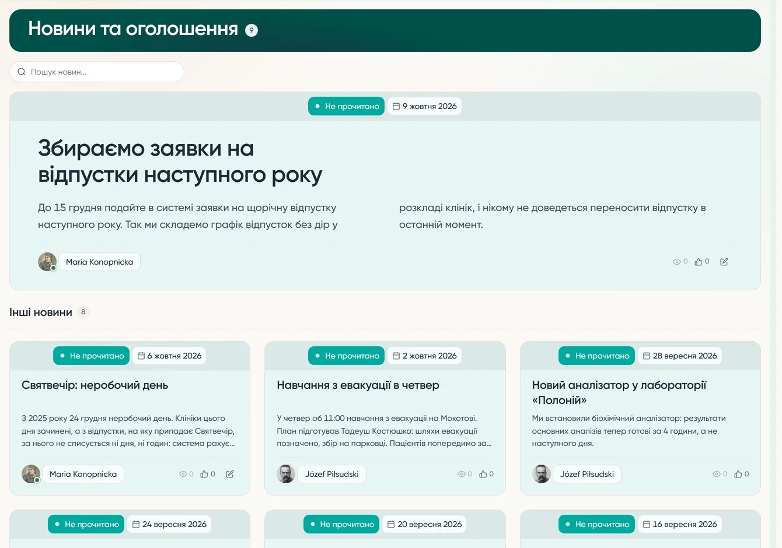
Task: Open author Maria Konopnicka on featured article
Action: point(99,262)
